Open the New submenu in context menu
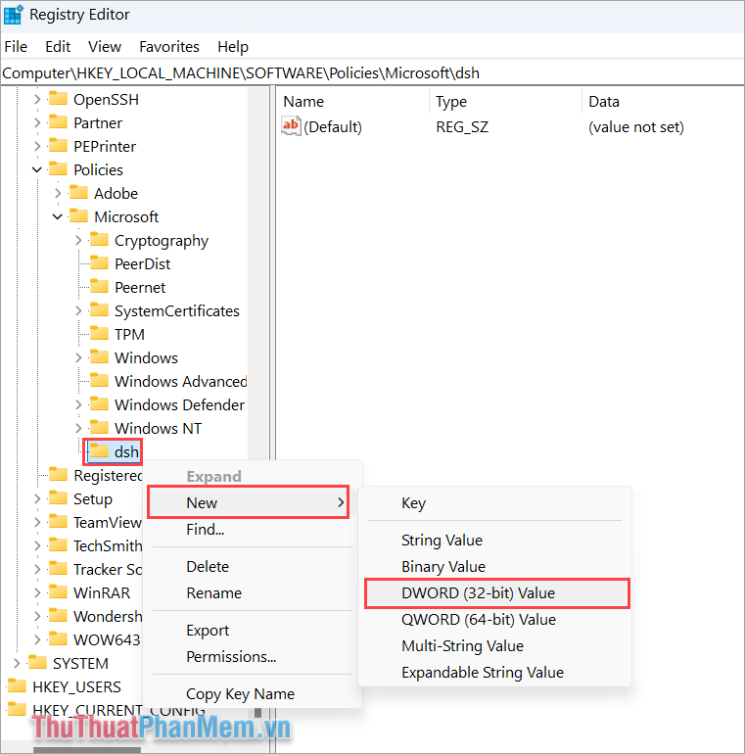This screenshot has width=745, height=754. click(x=249, y=502)
